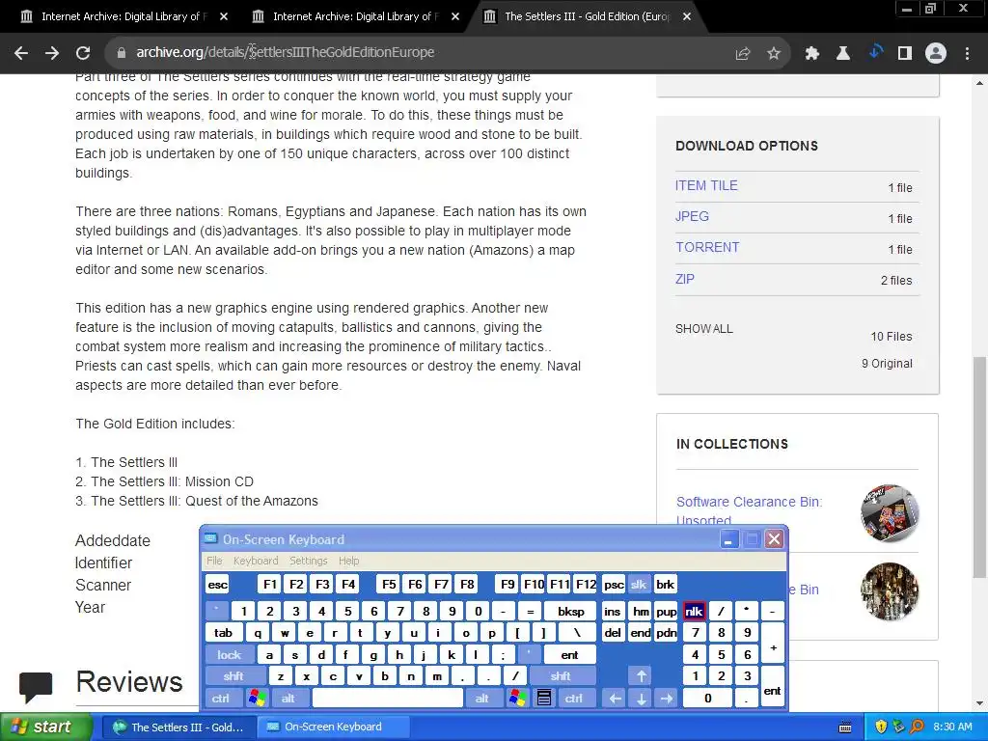Click the right arrow key on On-Screen Keyboard
The width and height of the screenshot is (988, 741).
point(667,699)
